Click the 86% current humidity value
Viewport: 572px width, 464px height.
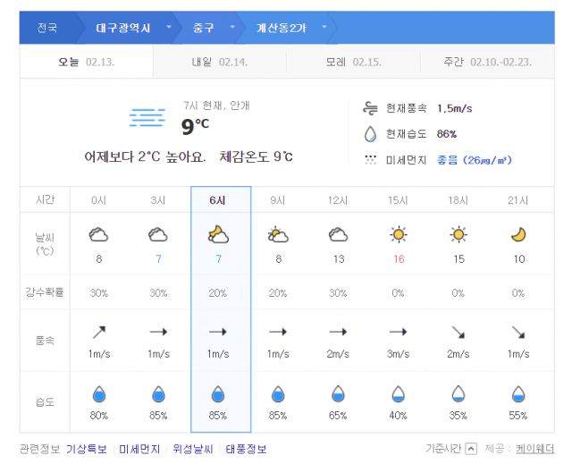point(447,134)
